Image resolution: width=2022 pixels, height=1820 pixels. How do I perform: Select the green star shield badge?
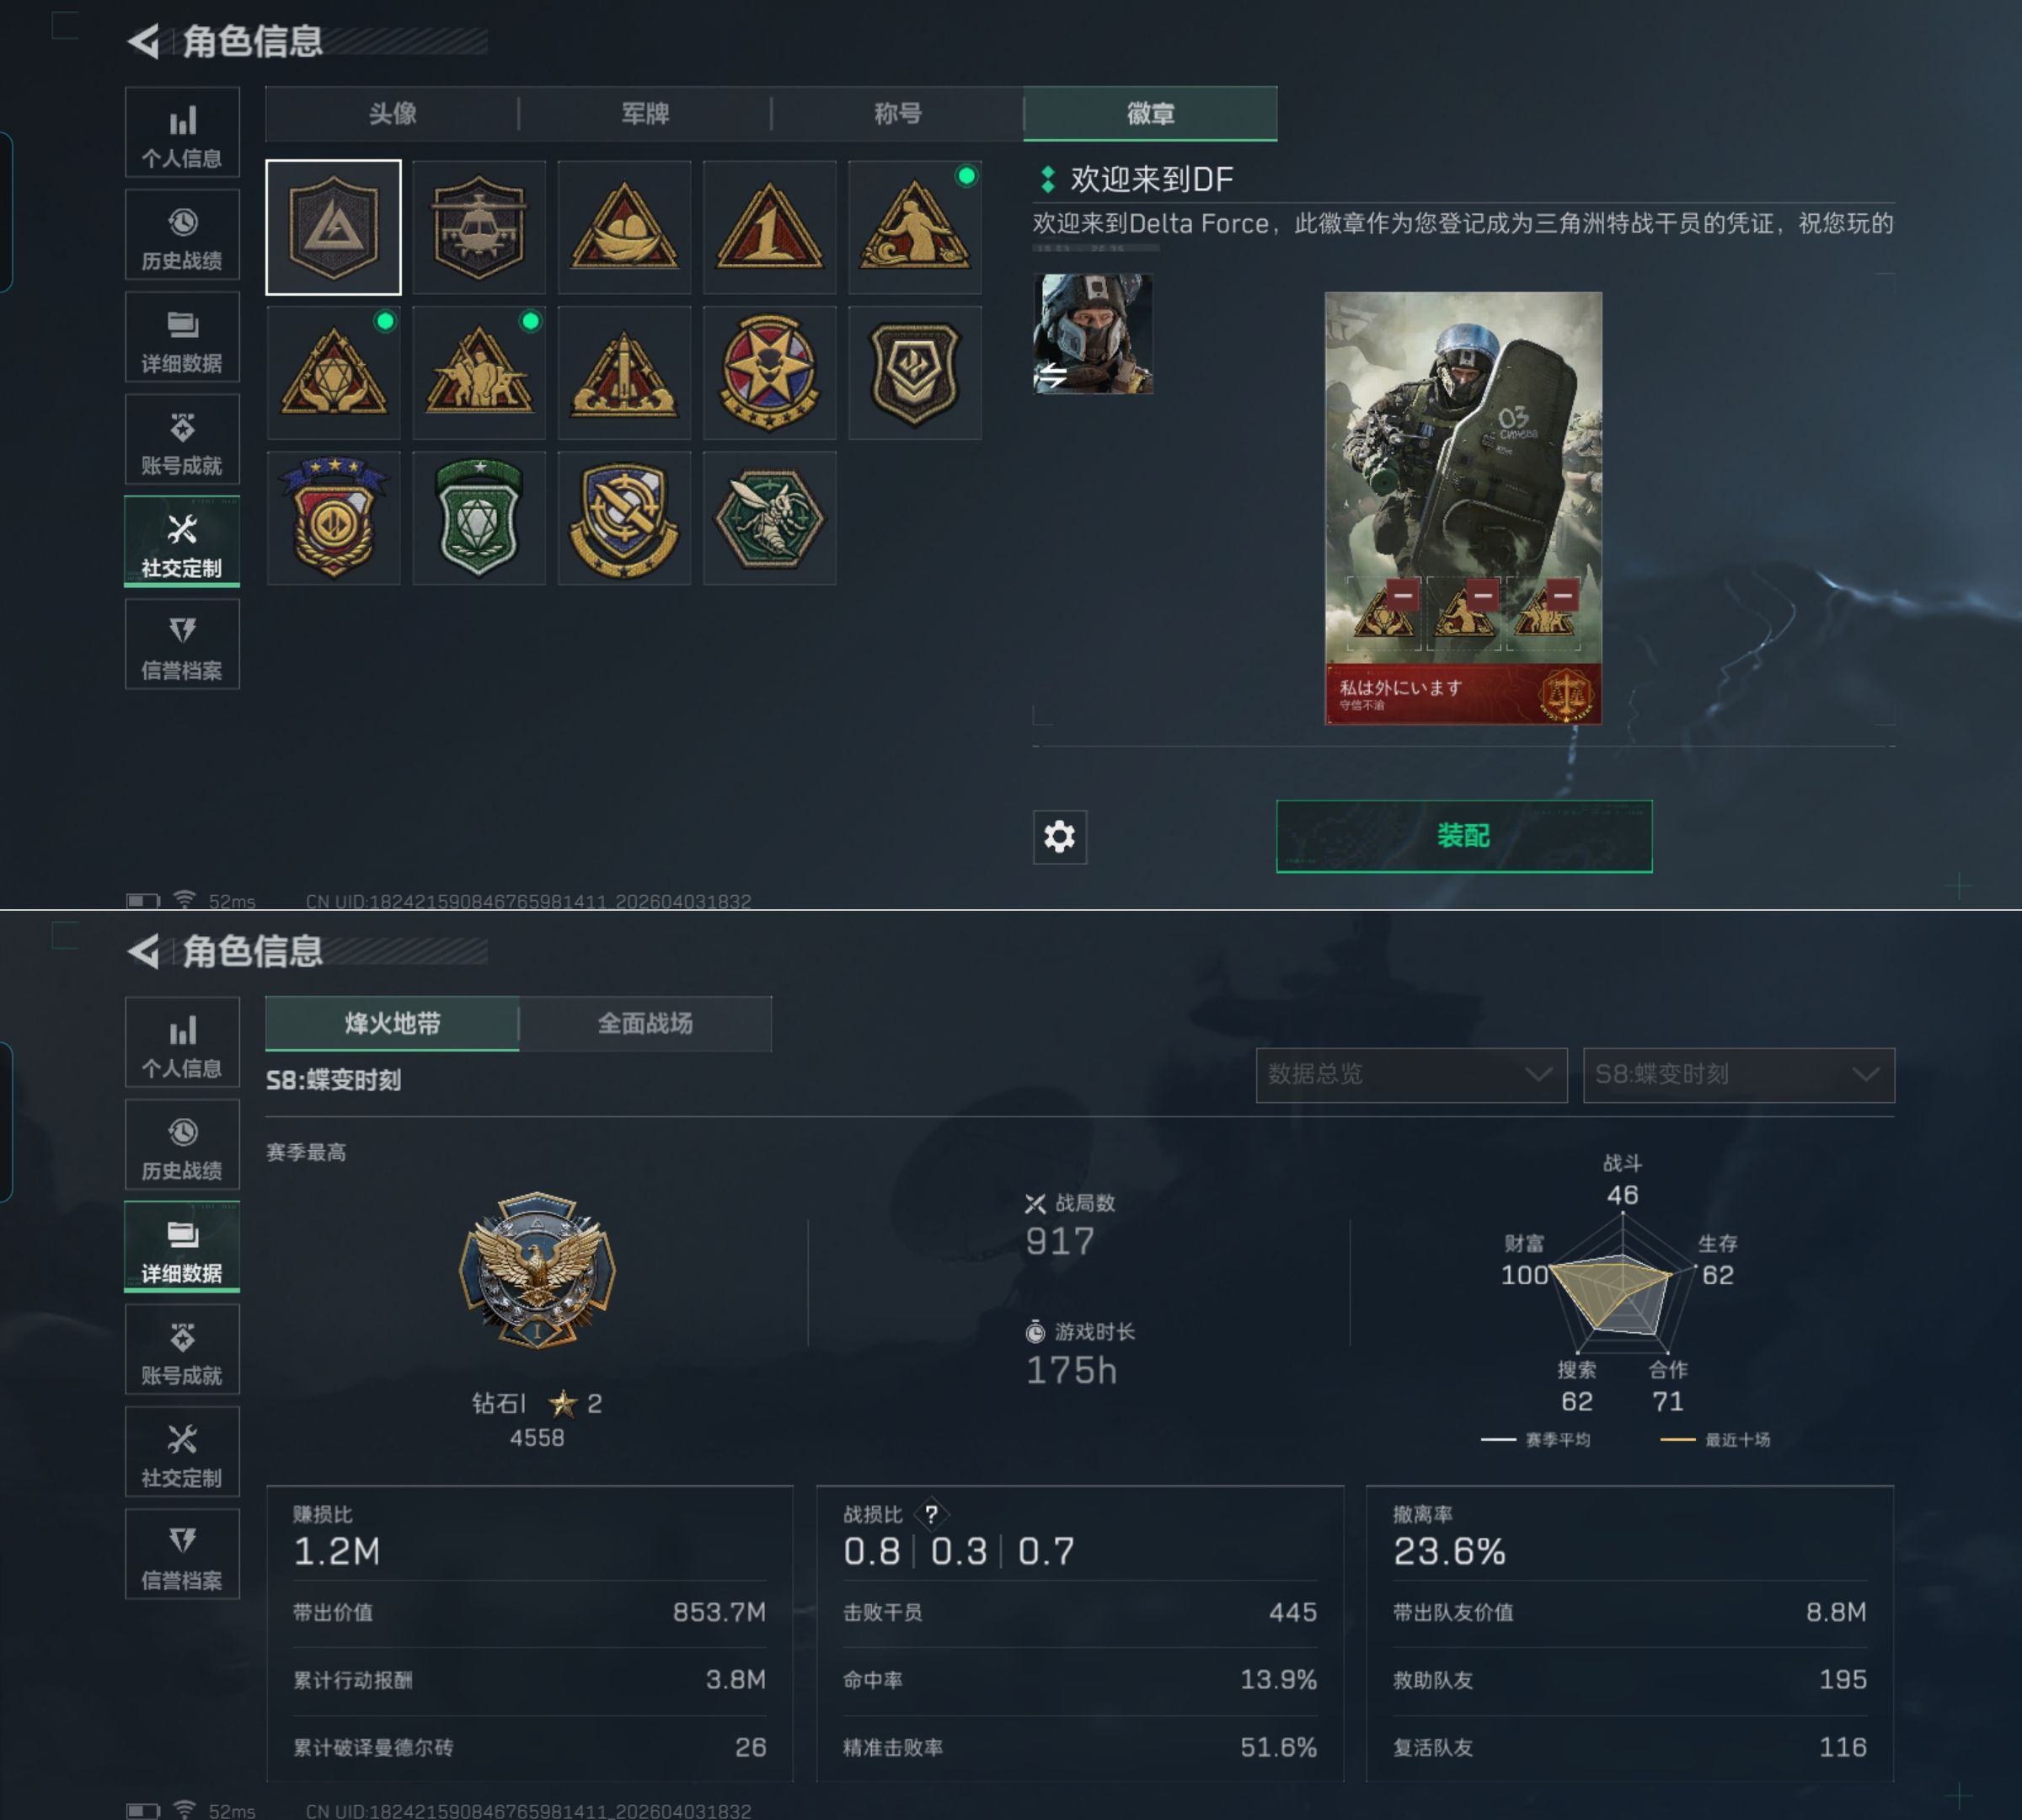(479, 518)
